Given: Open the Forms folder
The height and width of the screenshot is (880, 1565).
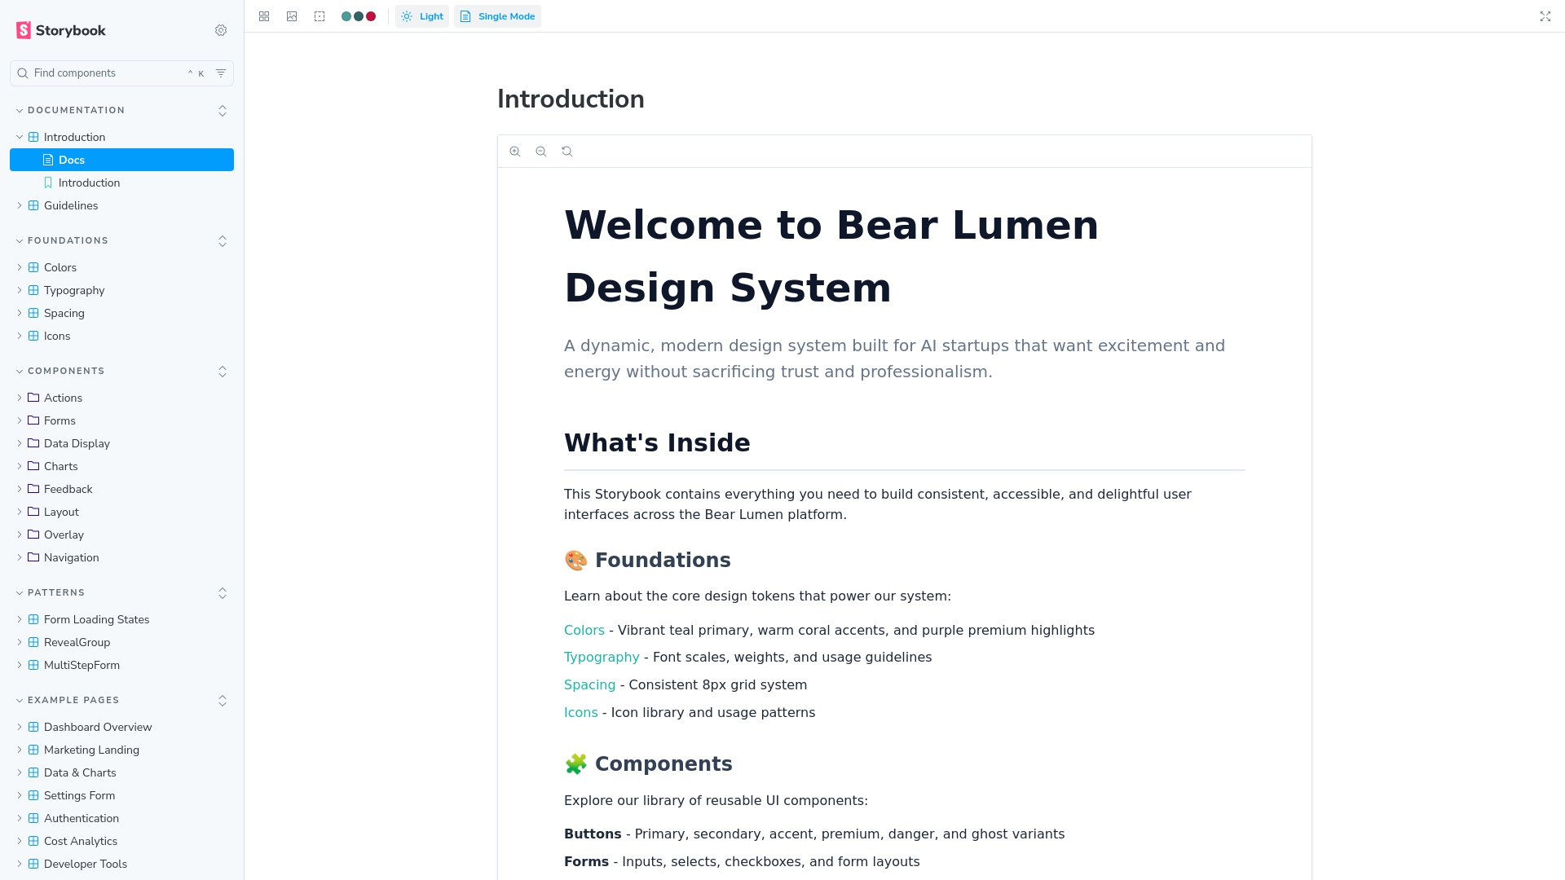Looking at the screenshot, I should [121, 420].
